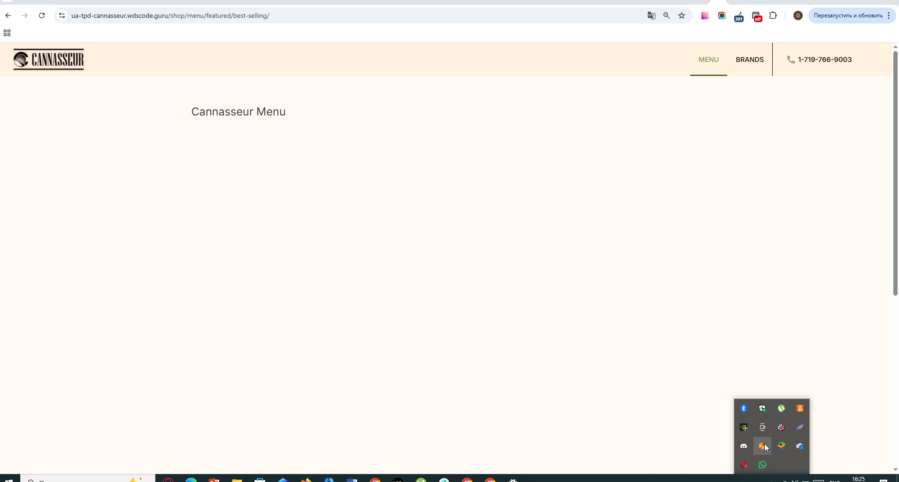Screen dimensions: 899x482
Task: Open the Opera tray icon
Action: pos(744,465)
